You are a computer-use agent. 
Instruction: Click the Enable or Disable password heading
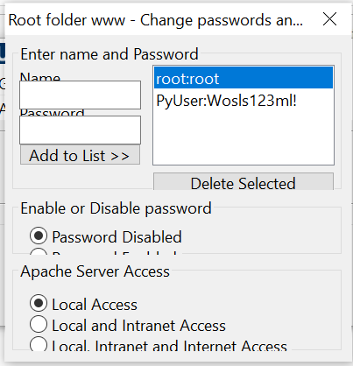[116, 208]
